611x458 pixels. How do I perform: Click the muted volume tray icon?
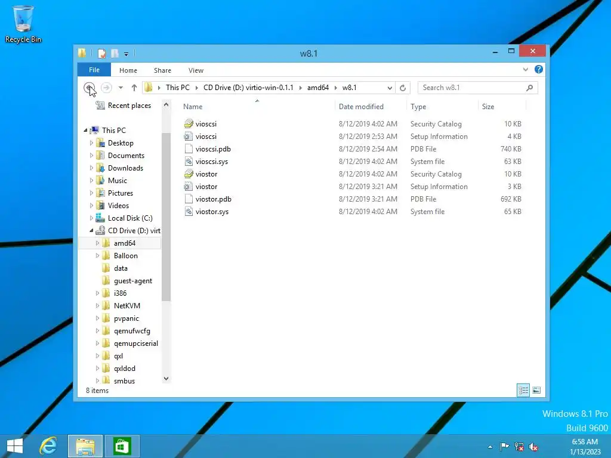(533, 446)
